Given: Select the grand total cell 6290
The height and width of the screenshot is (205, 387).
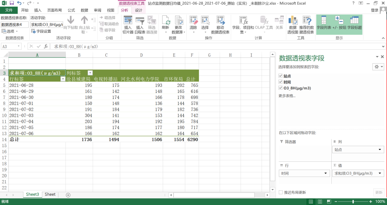Looking at the screenshot, I should 192,140.
